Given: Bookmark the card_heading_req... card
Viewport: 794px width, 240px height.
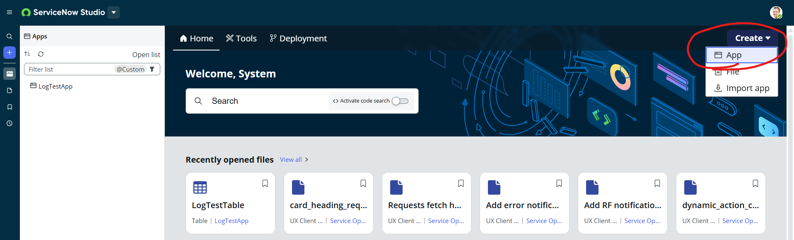Looking at the screenshot, I should (363, 183).
